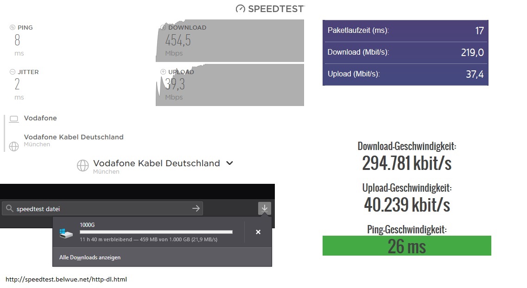
Task: Click the large globe icon beside server name
Action: coord(83,166)
